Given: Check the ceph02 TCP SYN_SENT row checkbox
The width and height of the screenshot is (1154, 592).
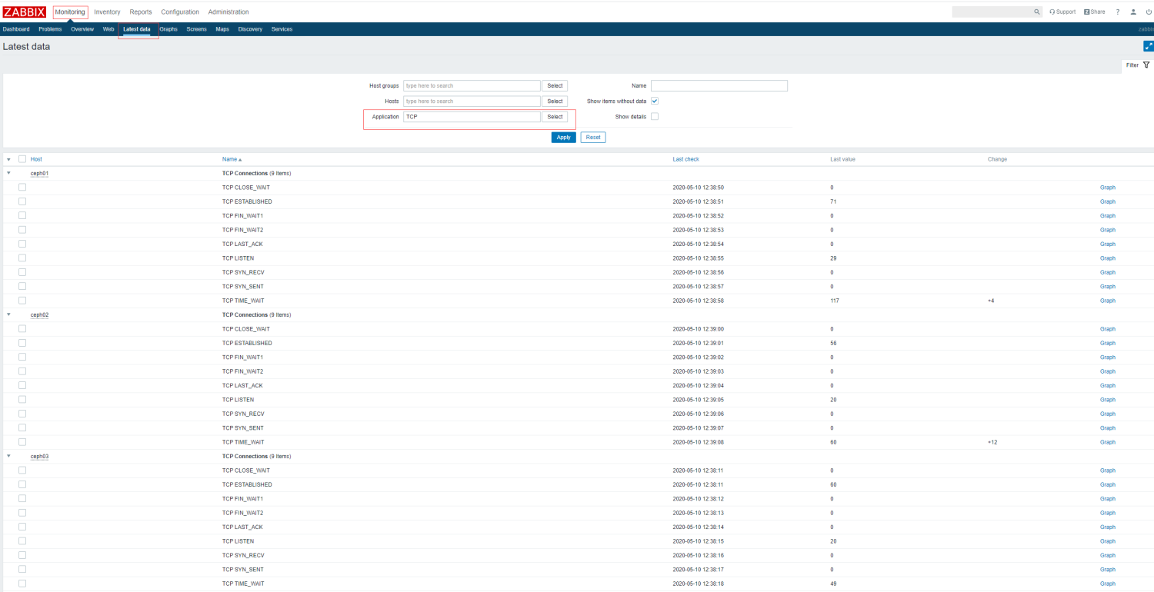Looking at the screenshot, I should point(22,427).
